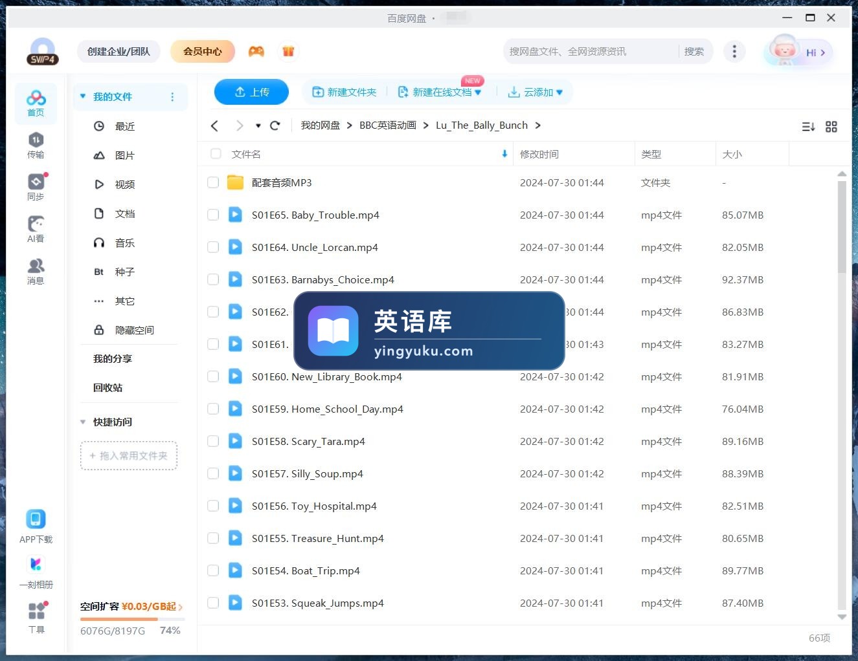Screen dimensions: 858x661
Task: Open the navigation history dropdown arrow
Action: pos(258,125)
